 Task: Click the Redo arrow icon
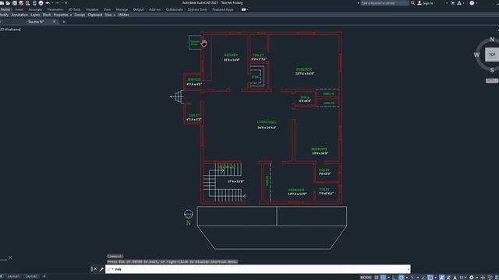tap(57, 3)
